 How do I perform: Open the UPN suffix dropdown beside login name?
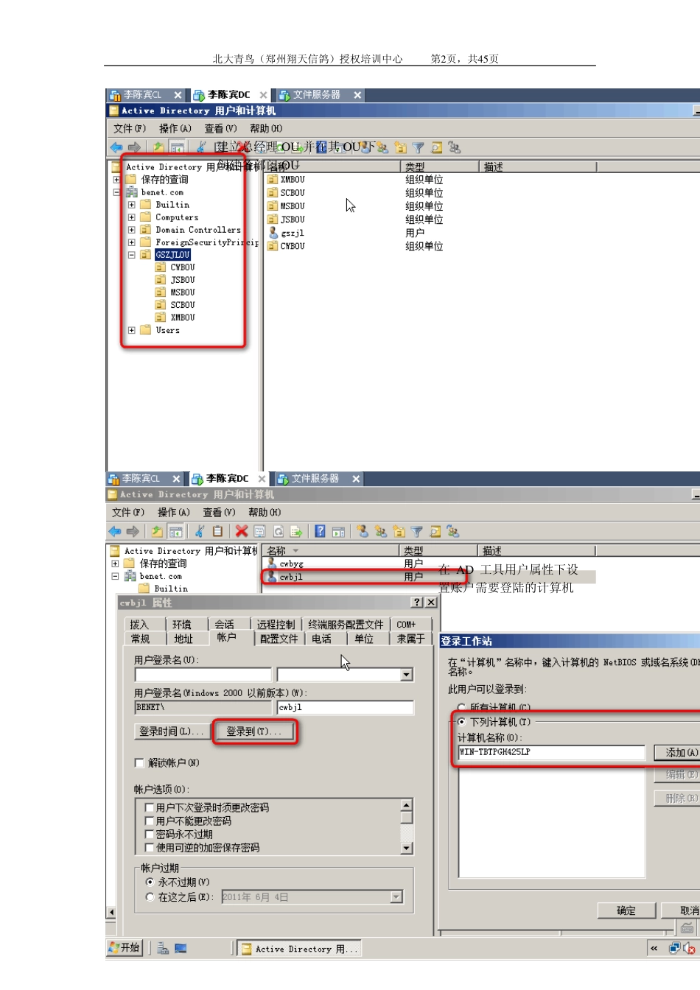pos(407,675)
